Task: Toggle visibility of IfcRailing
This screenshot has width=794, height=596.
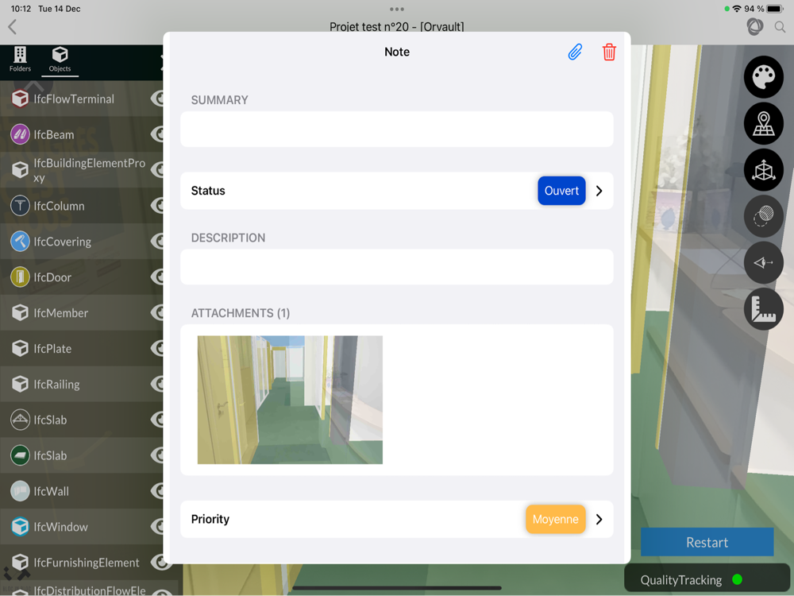Action: pos(157,384)
